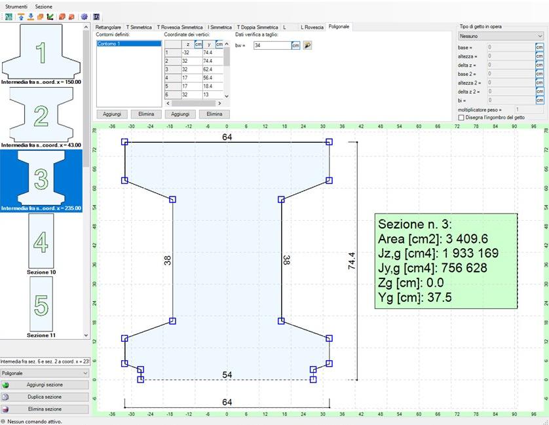Click the purple gear settings toolbar icon
Image resolution: width=549 pixels, height=425 pixels.
click(84, 16)
